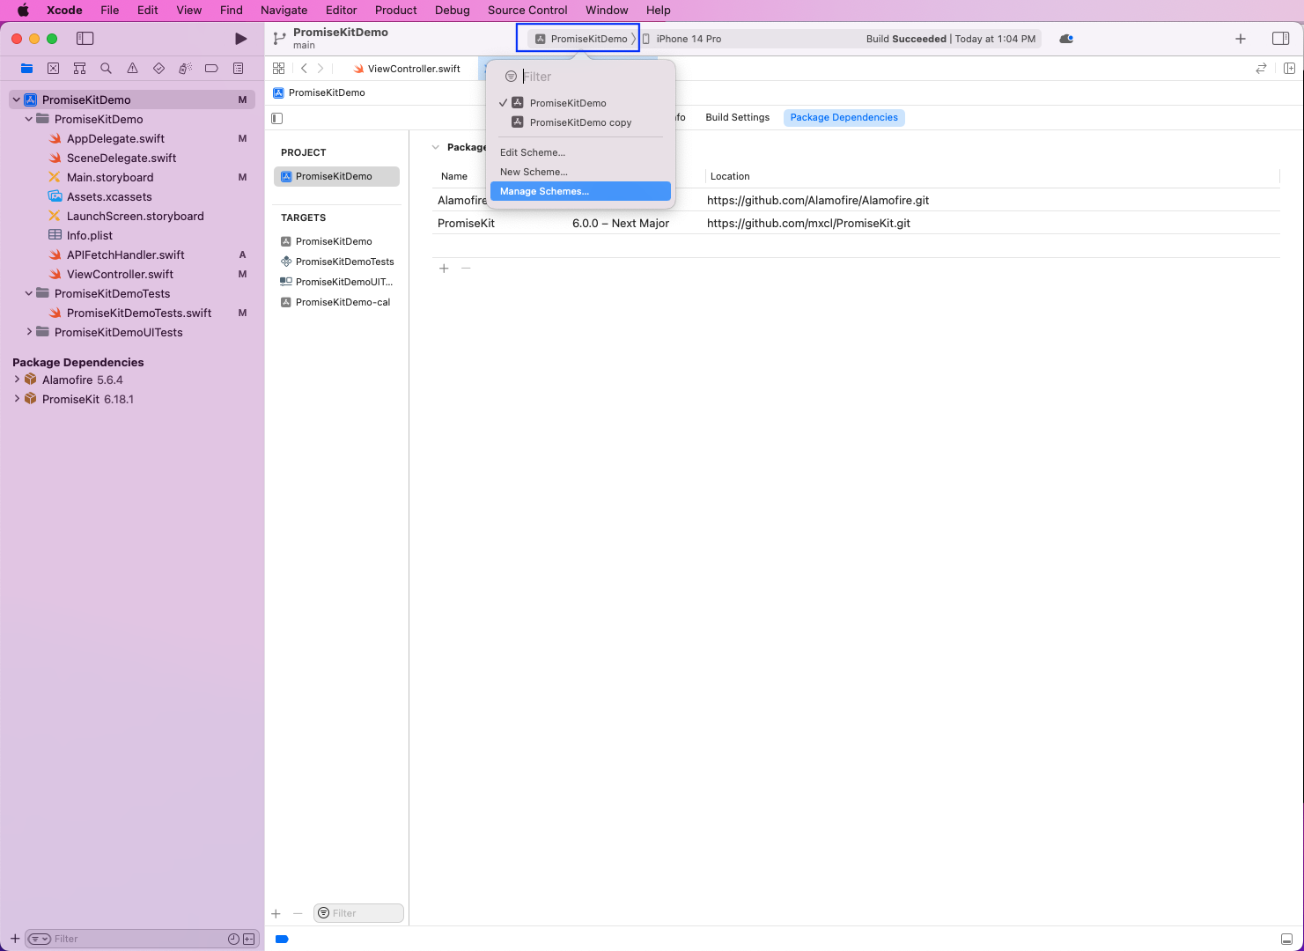Image resolution: width=1304 pixels, height=951 pixels.
Task: Click the plus Library button in the toolbar
Action: (1241, 39)
